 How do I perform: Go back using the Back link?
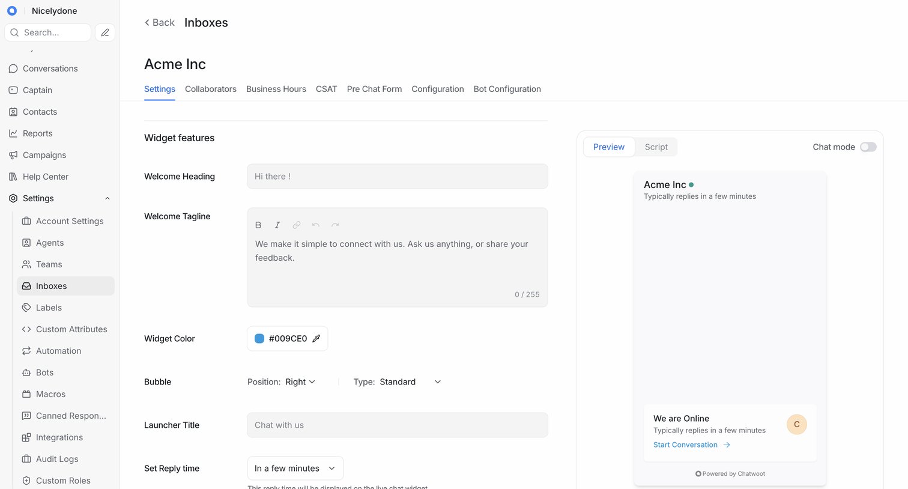point(159,22)
